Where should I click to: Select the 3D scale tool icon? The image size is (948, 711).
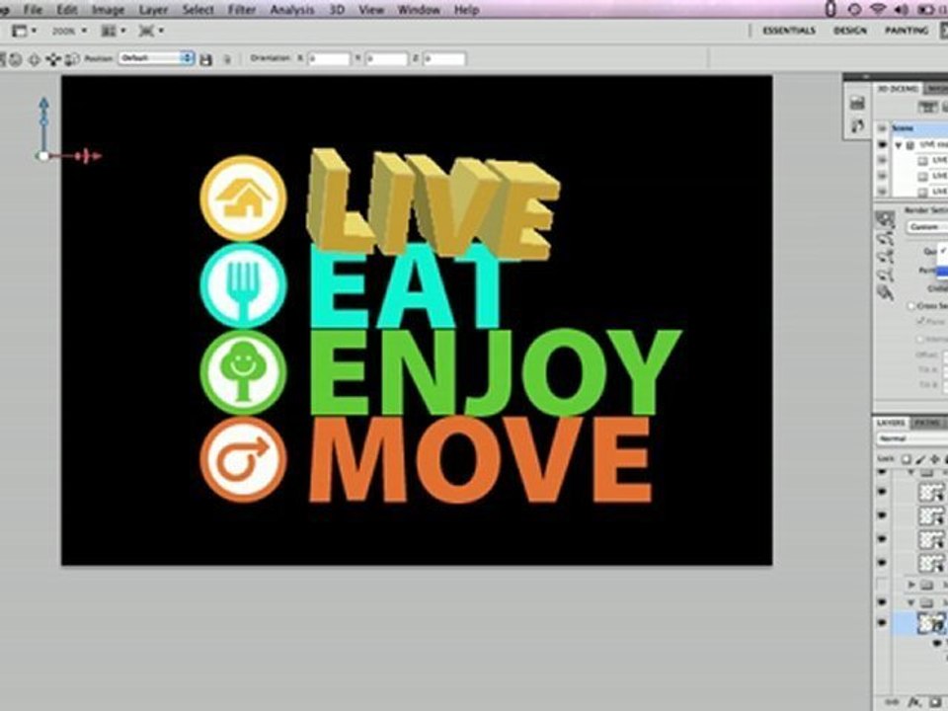click(x=72, y=59)
